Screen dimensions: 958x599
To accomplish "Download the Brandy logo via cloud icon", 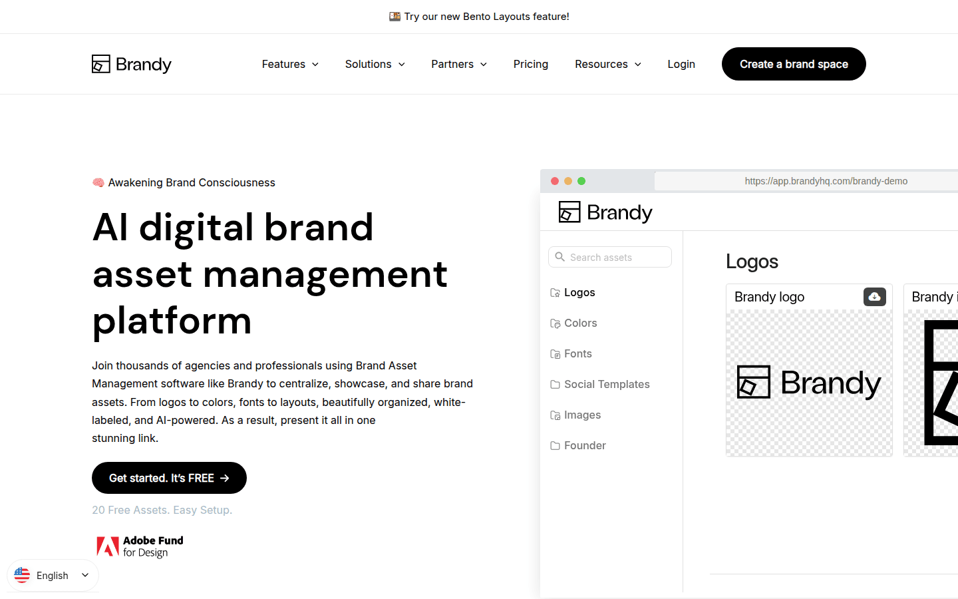I will point(875,296).
